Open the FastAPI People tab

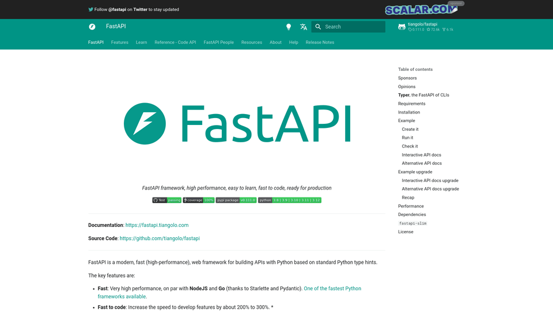point(219,42)
